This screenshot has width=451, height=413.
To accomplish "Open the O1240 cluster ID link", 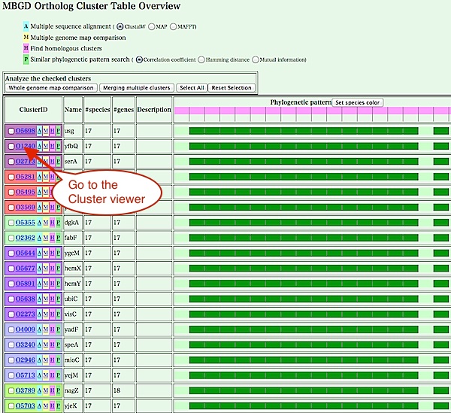I will coord(26,146).
